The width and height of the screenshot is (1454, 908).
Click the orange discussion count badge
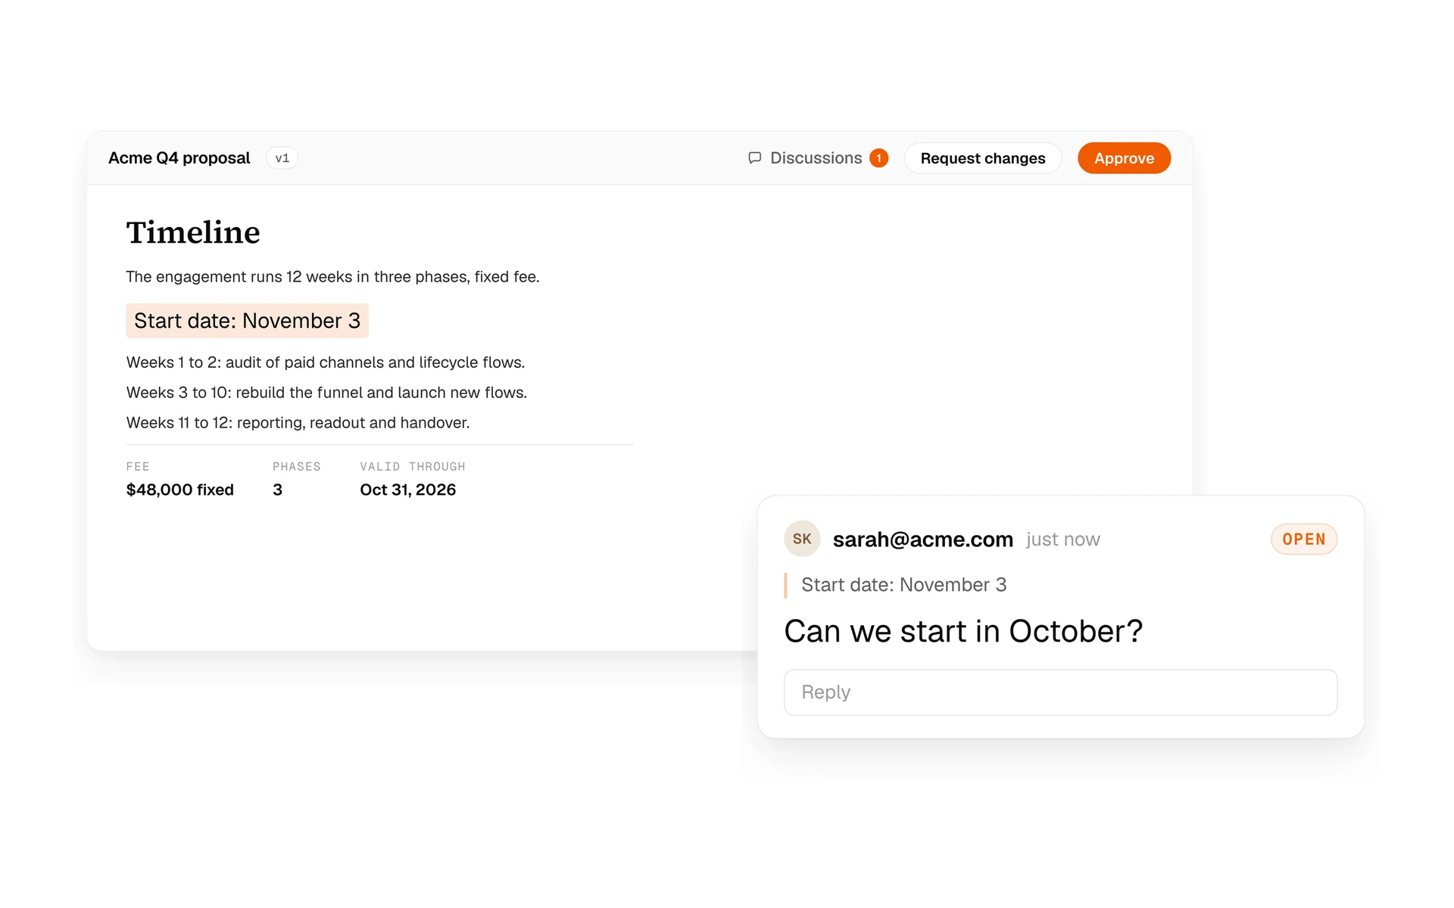(x=878, y=158)
